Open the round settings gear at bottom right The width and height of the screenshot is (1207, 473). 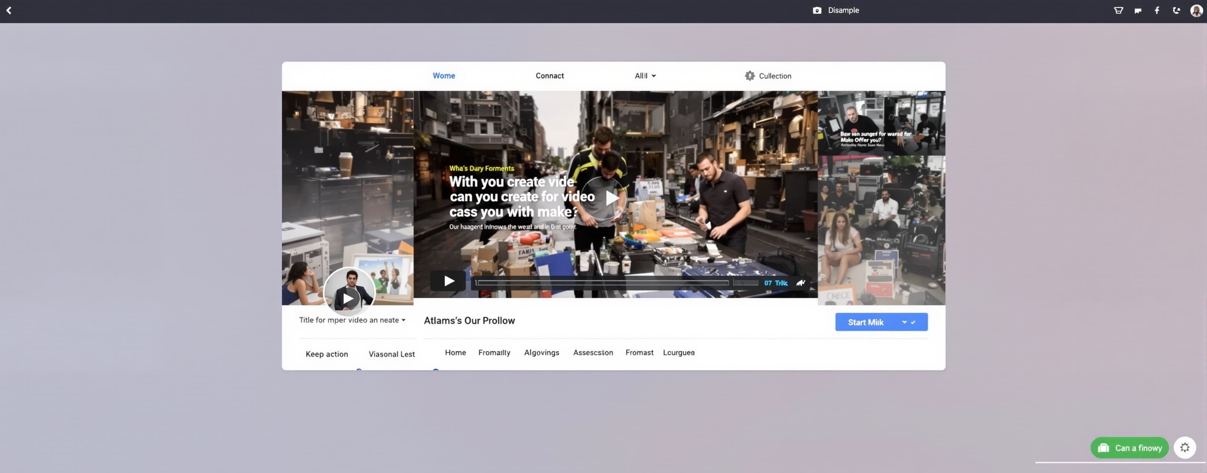[1184, 448]
